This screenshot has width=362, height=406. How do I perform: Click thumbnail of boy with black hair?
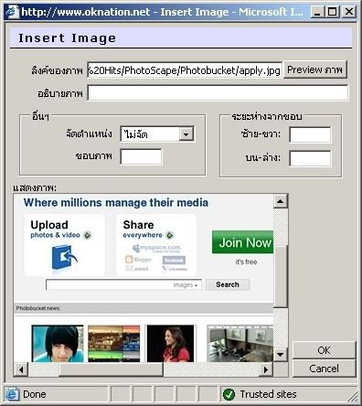(x=58, y=344)
